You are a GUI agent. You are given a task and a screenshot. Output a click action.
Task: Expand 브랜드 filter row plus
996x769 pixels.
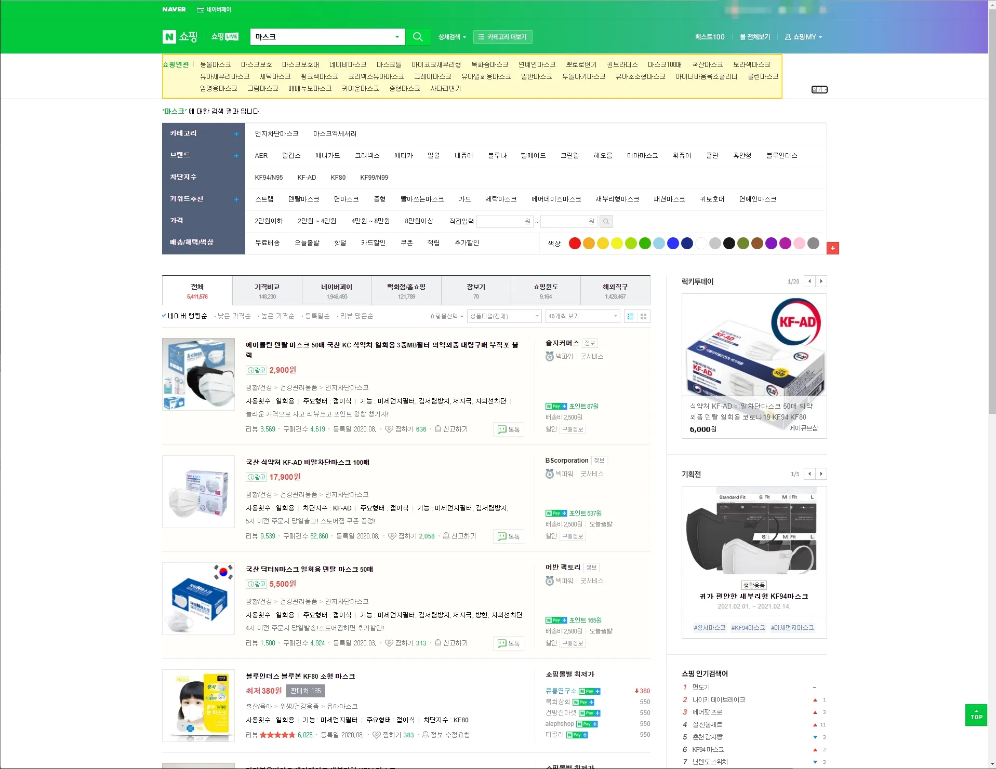(x=236, y=156)
